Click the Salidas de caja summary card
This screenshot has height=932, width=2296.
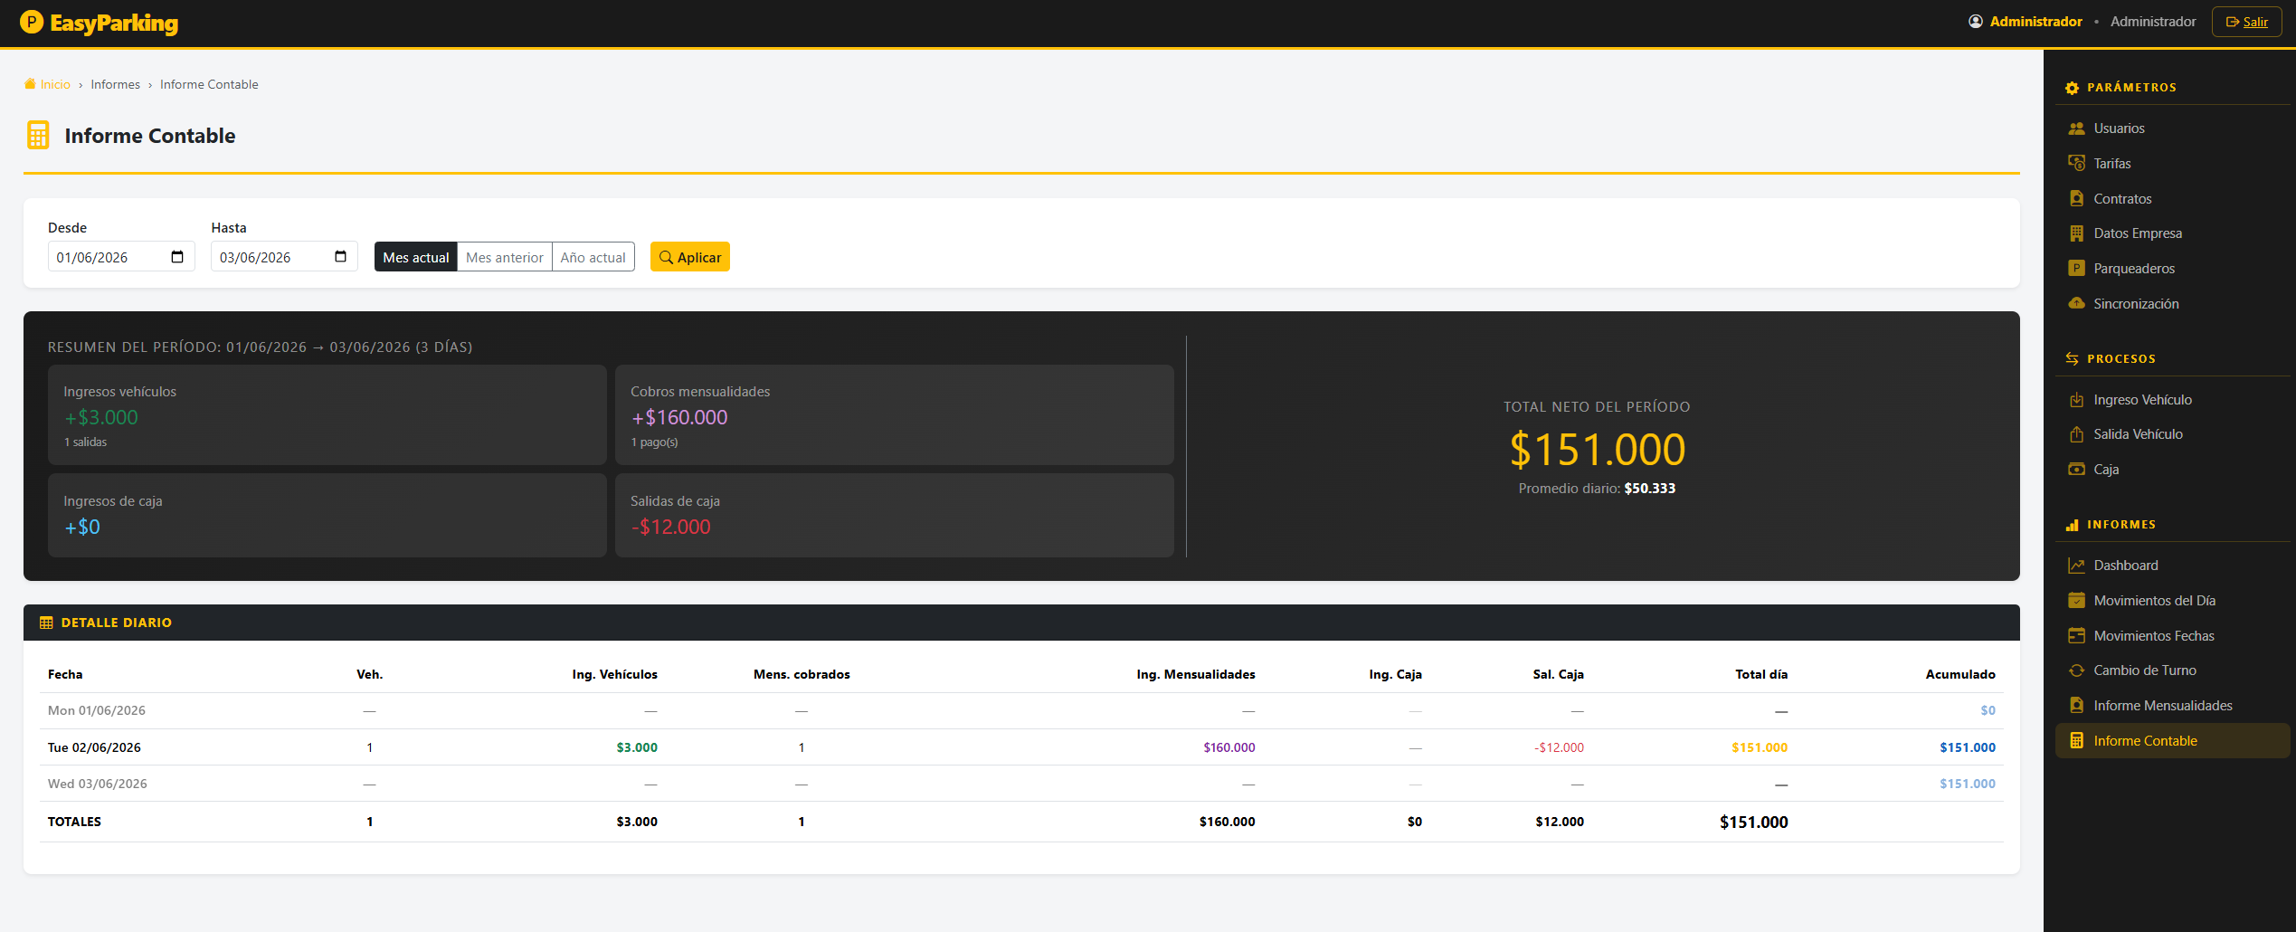(895, 515)
